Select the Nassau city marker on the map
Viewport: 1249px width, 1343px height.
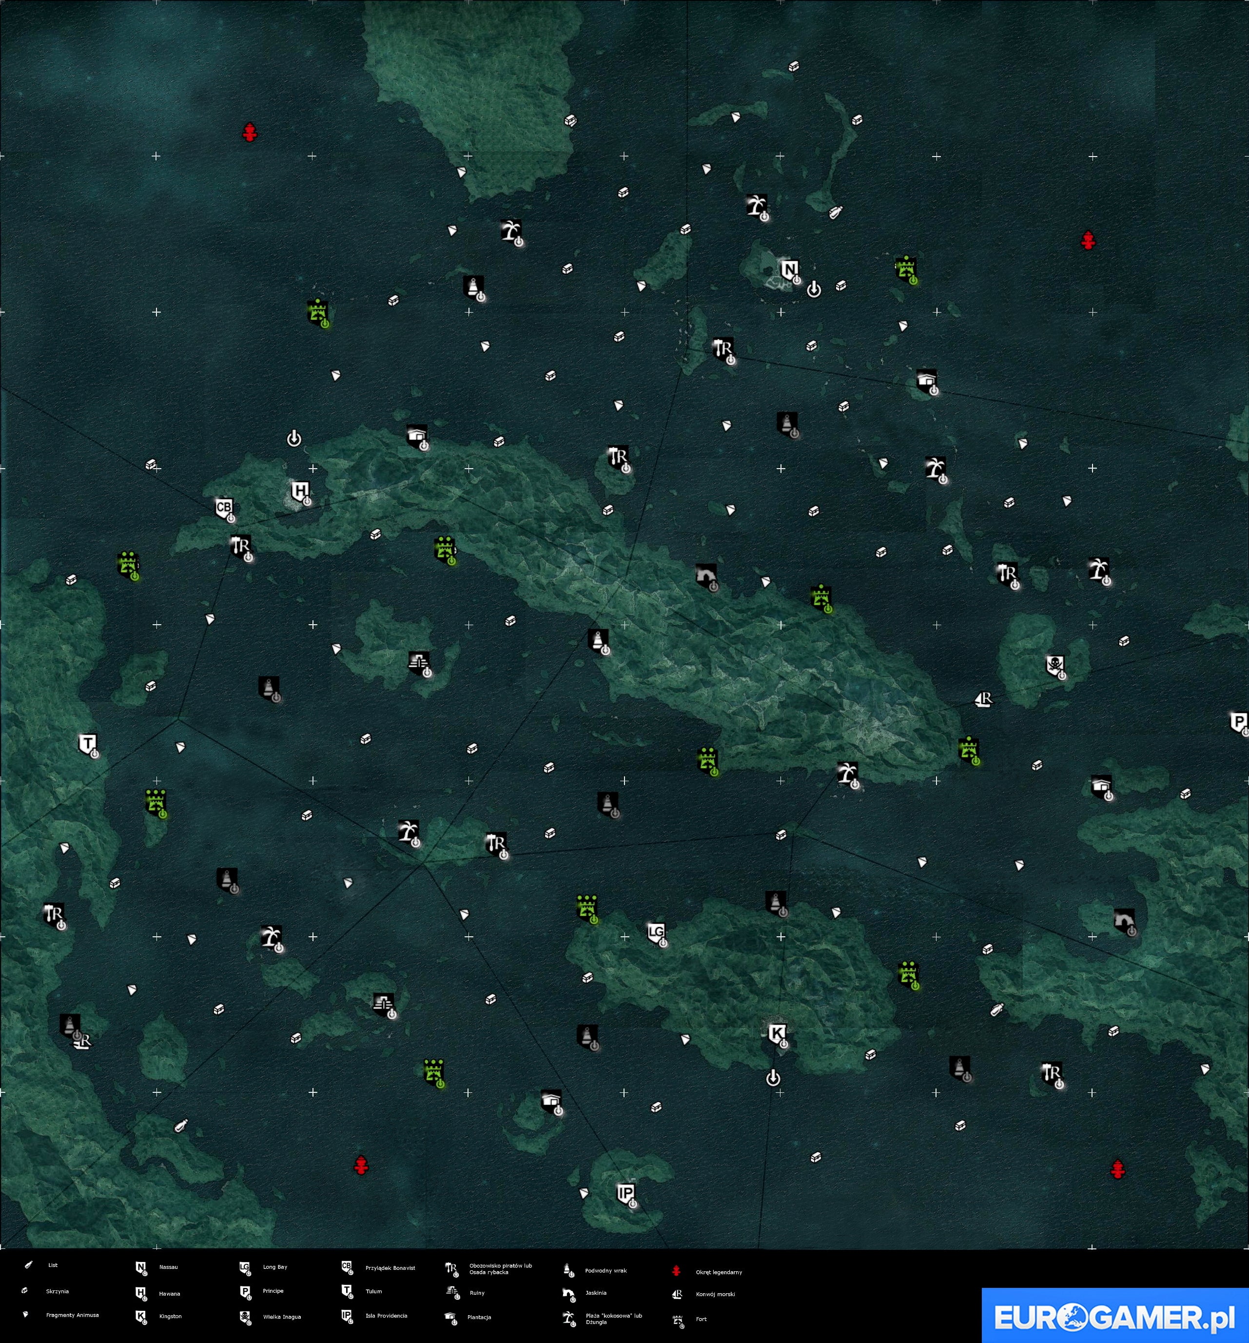[x=789, y=270]
